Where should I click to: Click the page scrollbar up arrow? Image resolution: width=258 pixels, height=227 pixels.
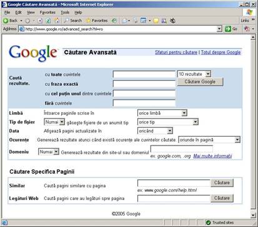(x=253, y=38)
